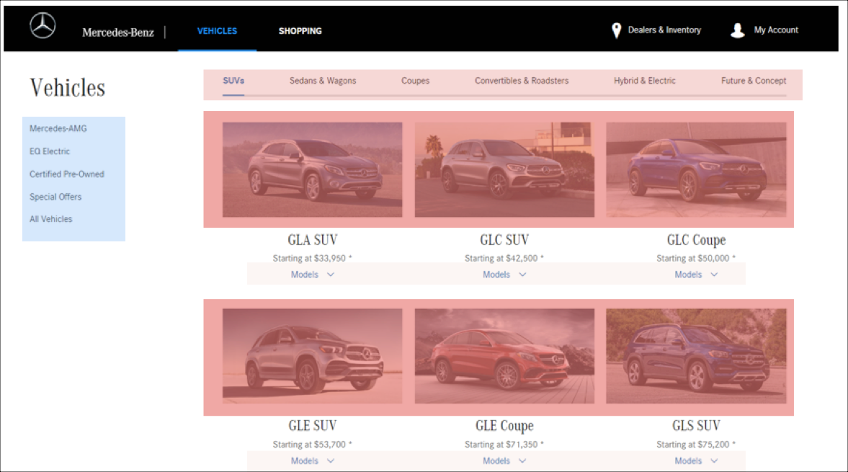Click the GLS SUV car image
The width and height of the screenshot is (848, 472).
696,356
